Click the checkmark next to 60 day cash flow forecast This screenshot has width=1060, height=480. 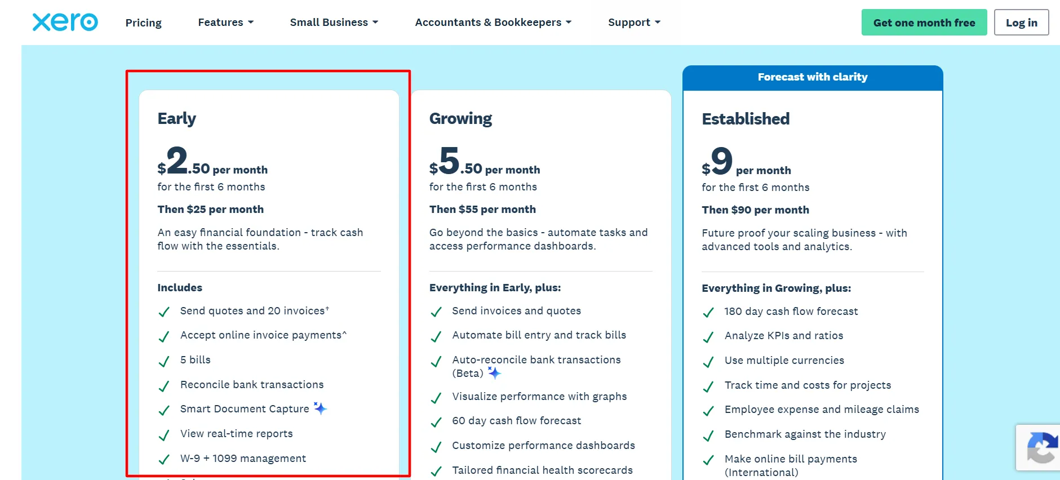(x=436, y=423)
